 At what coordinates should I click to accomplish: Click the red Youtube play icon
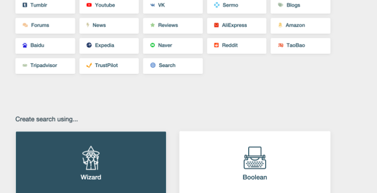[89, 5]
